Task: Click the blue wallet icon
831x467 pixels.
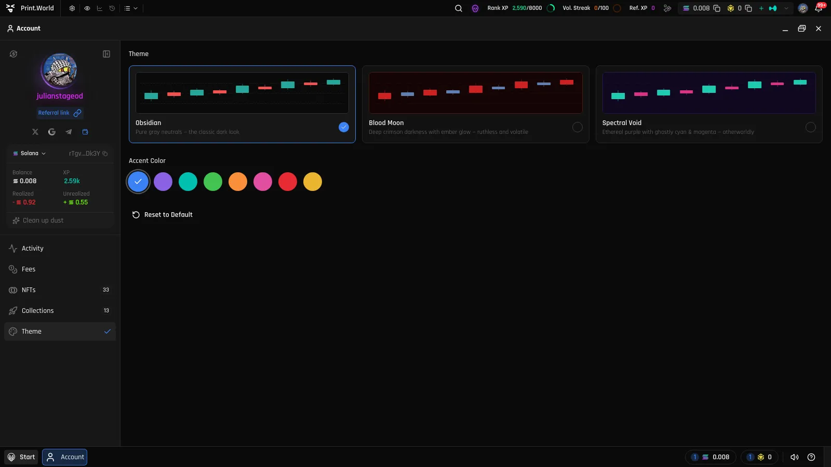Action: point(85,132)
